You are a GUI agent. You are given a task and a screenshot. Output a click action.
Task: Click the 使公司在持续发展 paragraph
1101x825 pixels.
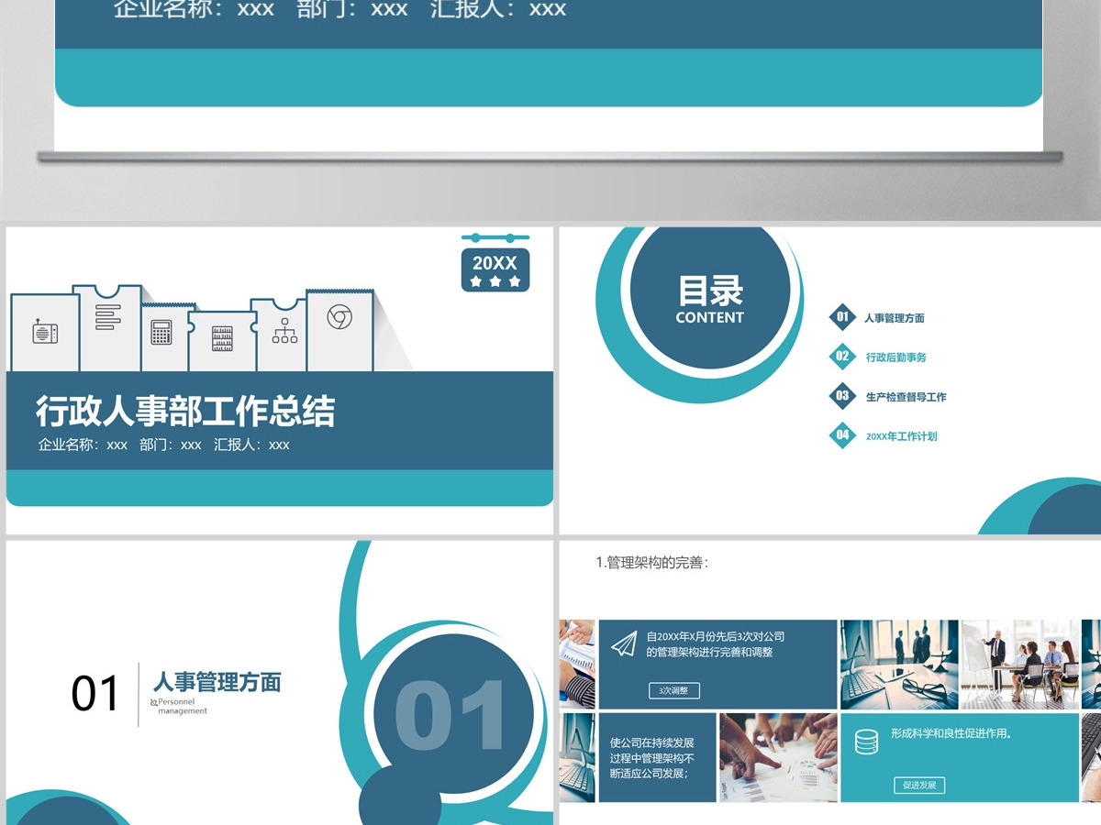coord(652,758)
